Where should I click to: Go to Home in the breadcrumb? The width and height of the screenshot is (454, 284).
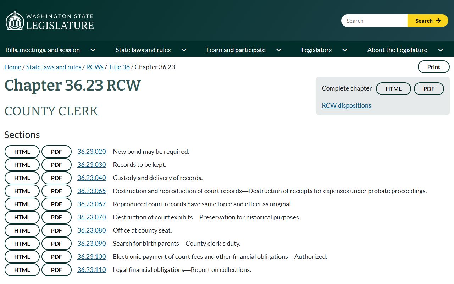click(13, 67)
